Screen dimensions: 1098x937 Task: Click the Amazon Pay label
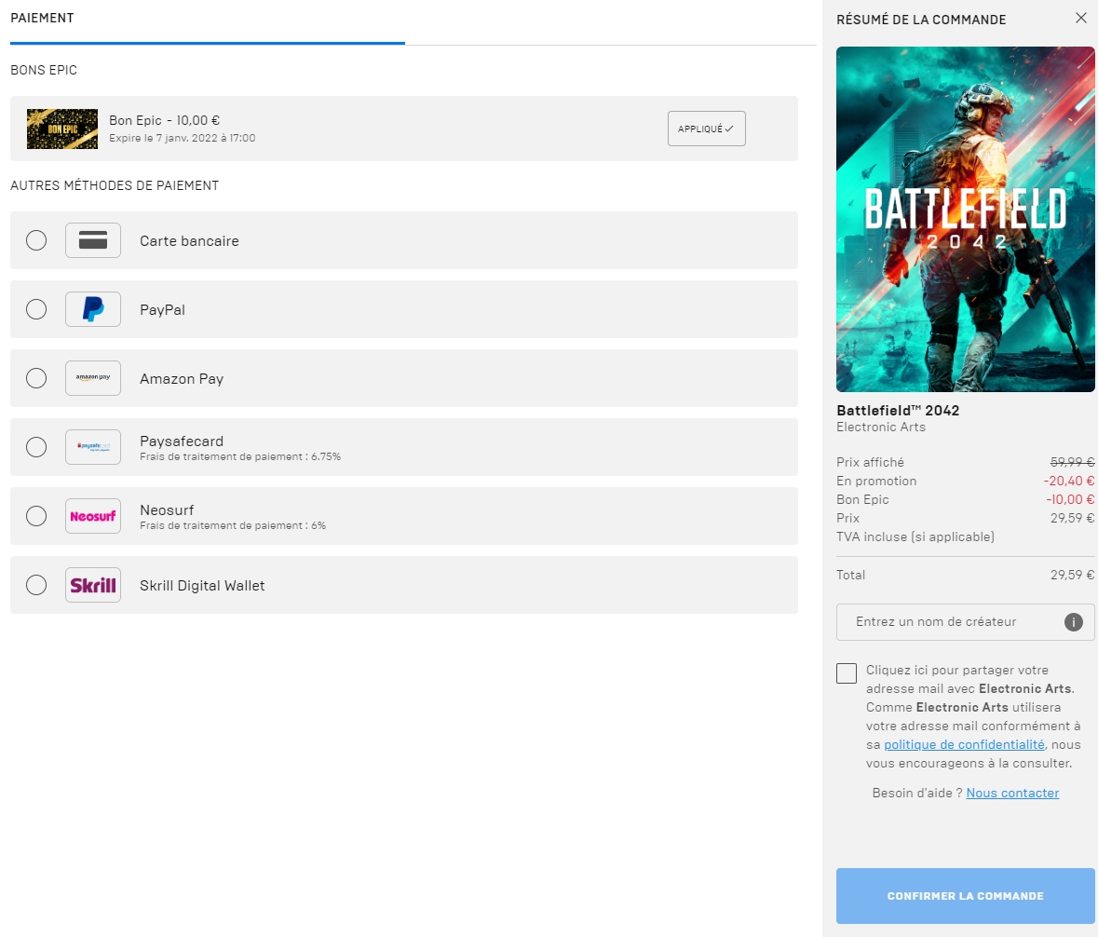click(x=182, y=379)
